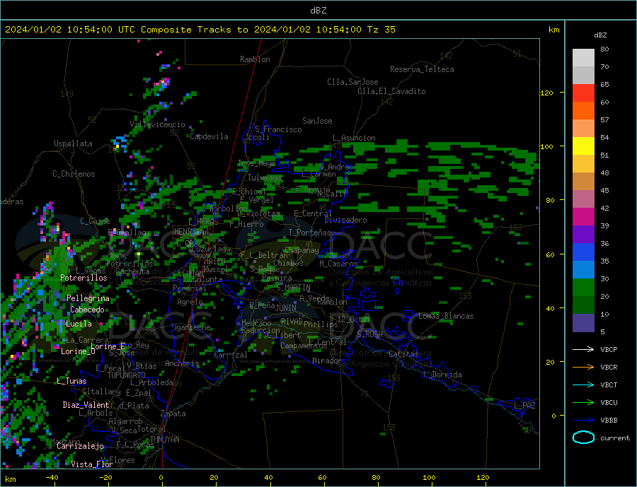Screen dimensions: 637x487
Task: Click the 'Mirador' map label
Action: point(326,360)
